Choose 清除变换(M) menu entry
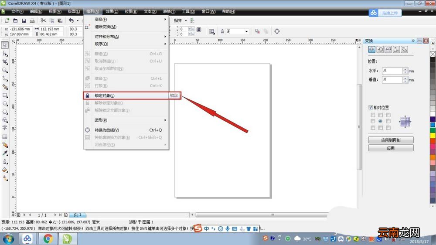 click(126, 27)
